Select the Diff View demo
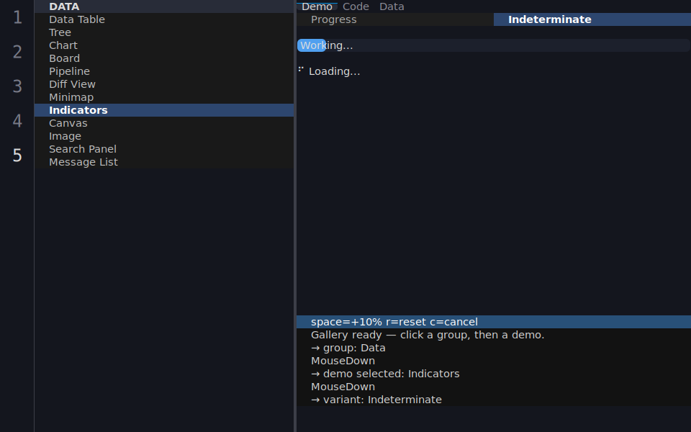The width and height of the screenshot is (691, 432). (x=164, y=84)
